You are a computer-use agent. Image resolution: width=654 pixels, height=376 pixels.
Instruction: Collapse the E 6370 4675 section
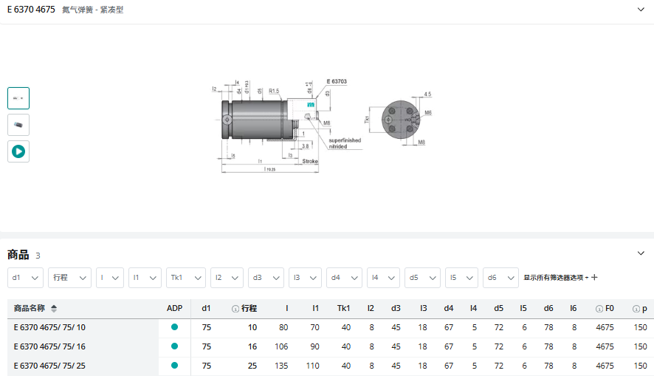641,9
